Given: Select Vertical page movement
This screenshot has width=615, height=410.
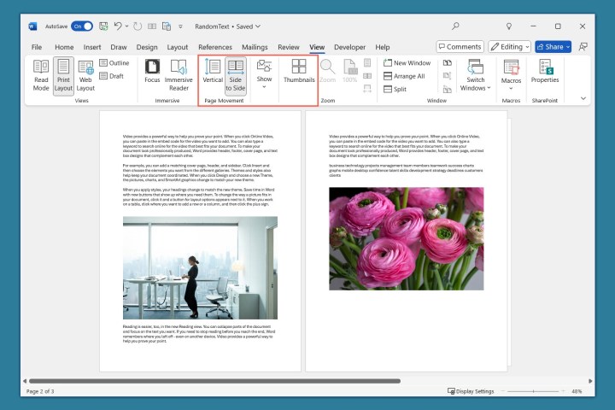Looking at the screenshot, I should point(213,75).
